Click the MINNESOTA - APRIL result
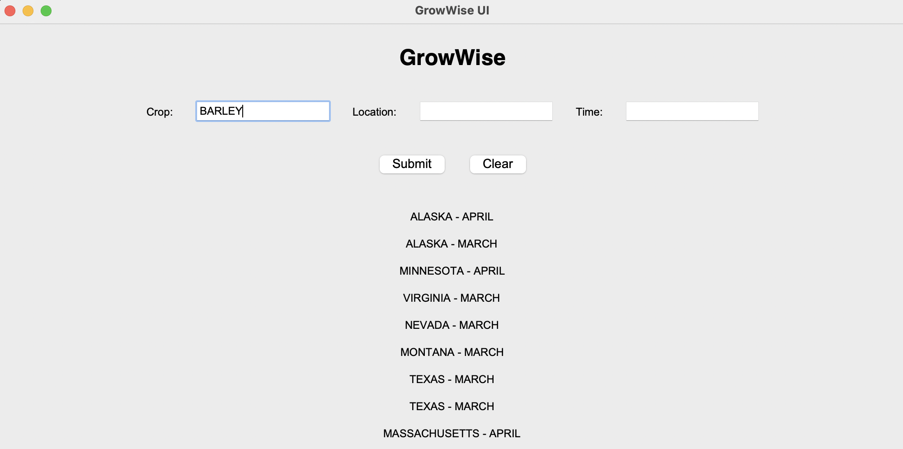The image size is (903, 449). coord(451,271)
